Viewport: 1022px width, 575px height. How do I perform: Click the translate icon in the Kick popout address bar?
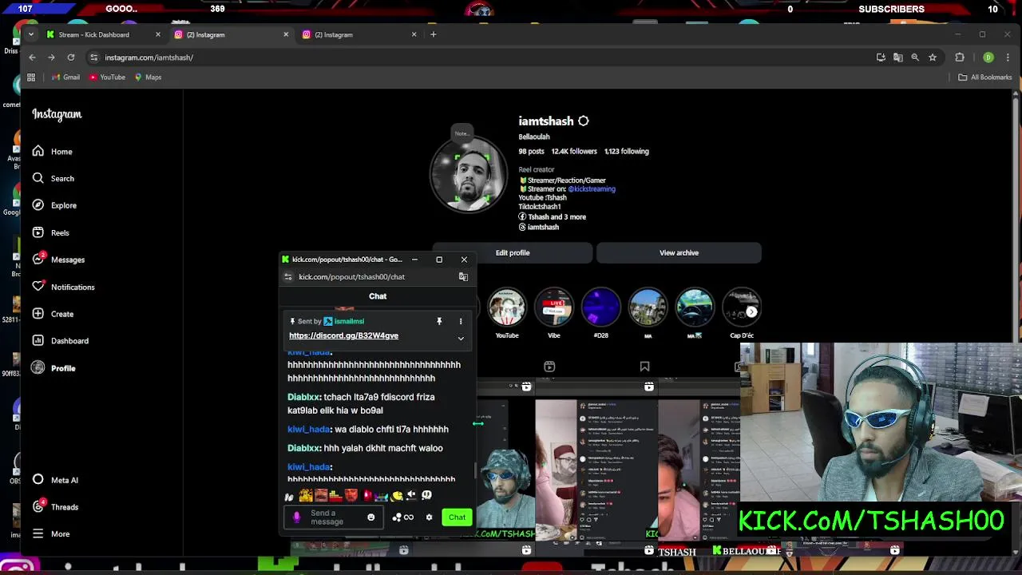tap(463, 277)
